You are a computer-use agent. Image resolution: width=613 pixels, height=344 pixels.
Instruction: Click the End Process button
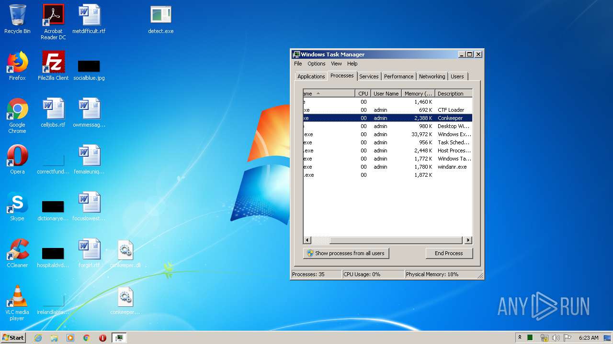[x=449, y=253]
